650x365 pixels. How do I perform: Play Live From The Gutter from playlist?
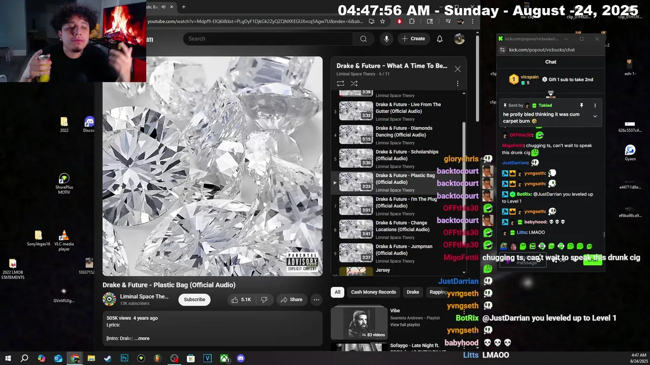[x=399, y=111]
